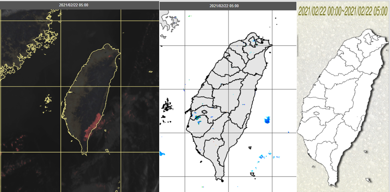
Task: Click the green radar echo in southwestern Taiwan
Action: tap(198, 118)
